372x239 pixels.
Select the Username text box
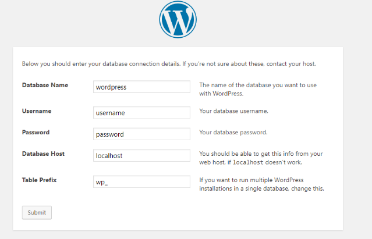click(141, 112)
